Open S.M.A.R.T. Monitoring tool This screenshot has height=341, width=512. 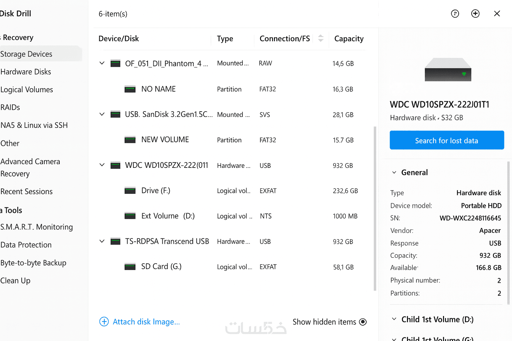click(36, 227)
